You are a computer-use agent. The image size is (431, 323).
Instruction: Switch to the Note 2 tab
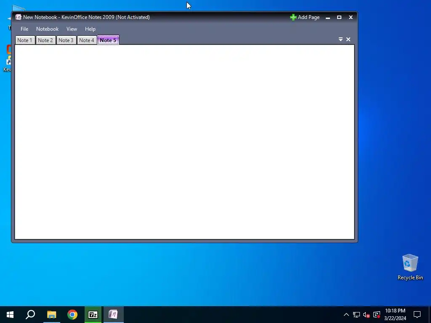[45, 40]
